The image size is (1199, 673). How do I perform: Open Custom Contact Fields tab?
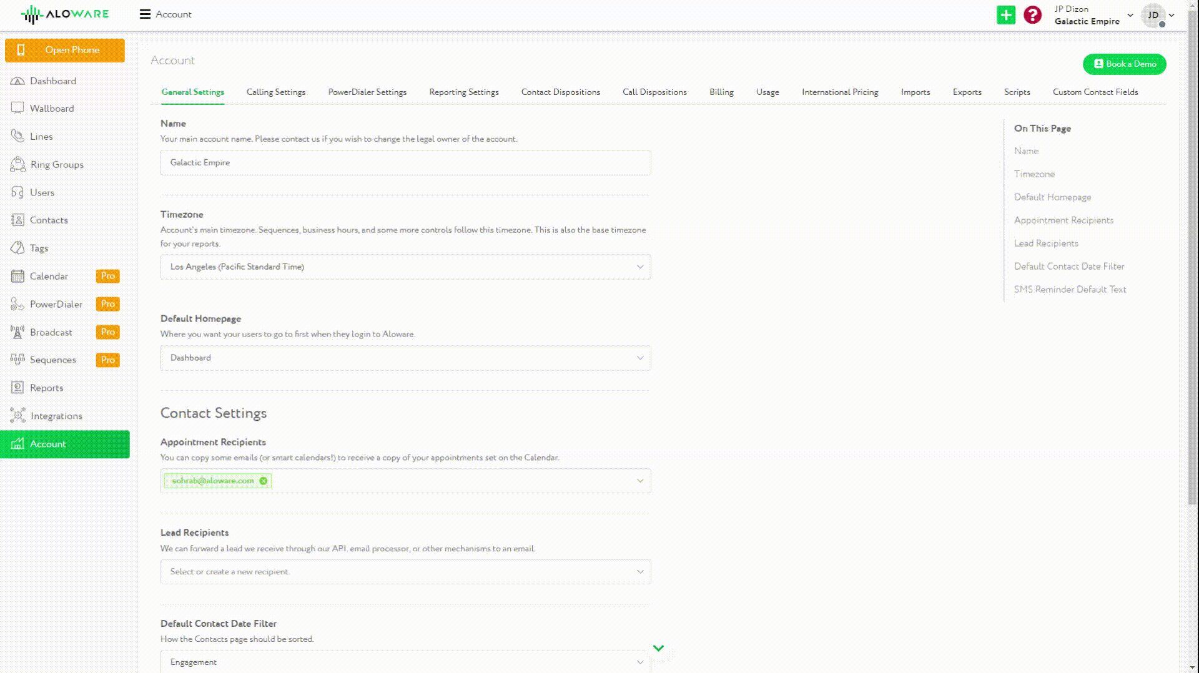pyautogui.click(x=1095, y=92)
